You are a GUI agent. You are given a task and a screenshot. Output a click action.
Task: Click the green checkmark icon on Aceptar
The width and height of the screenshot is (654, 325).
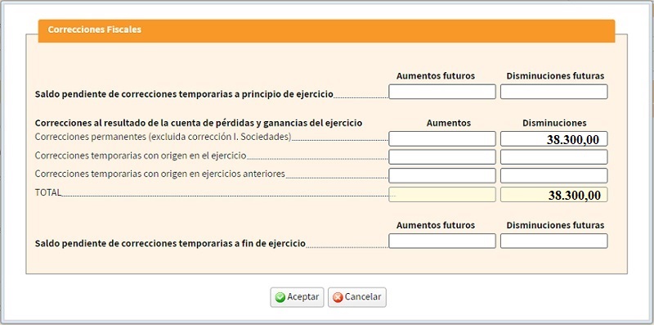click(x=280, y=297)
